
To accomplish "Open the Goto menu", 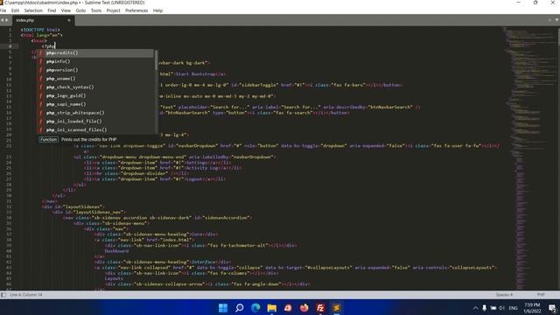I will pyautogui.click(x=80, y=10).
